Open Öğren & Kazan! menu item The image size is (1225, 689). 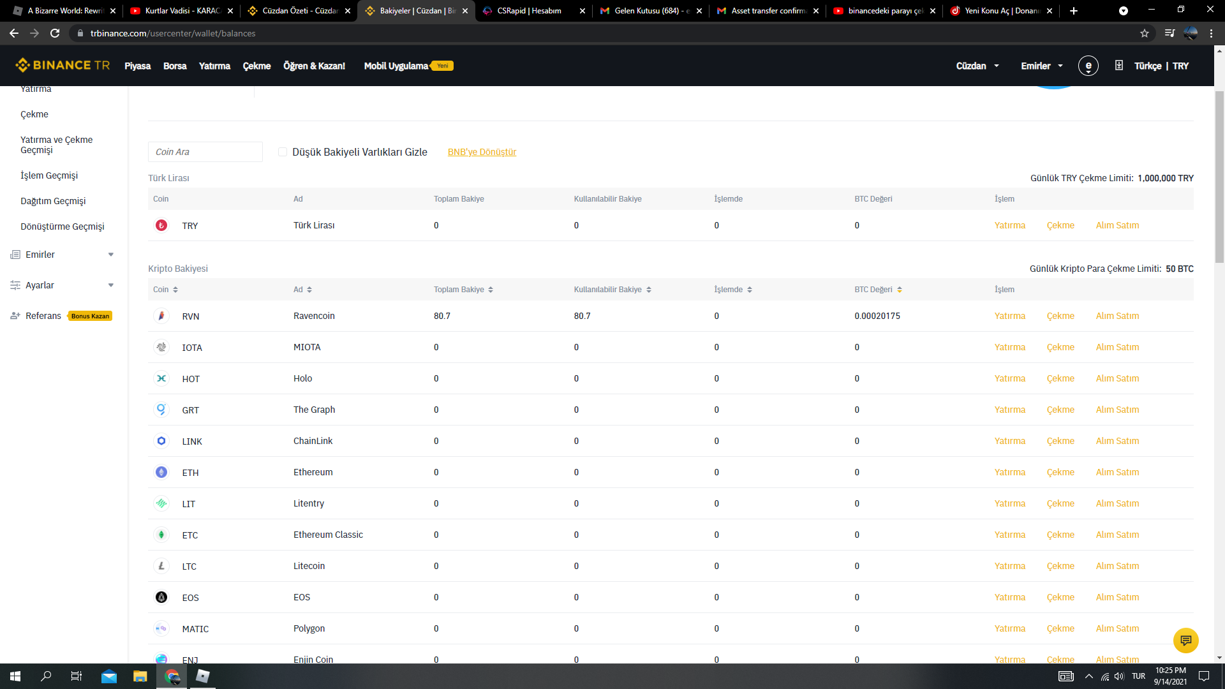314,66
